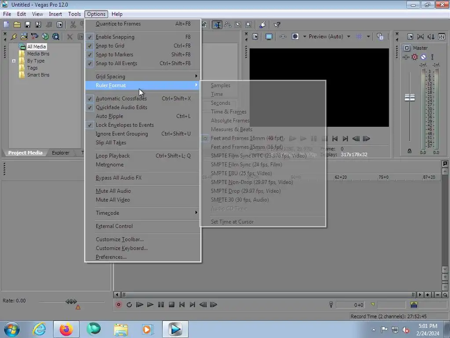Screen dimensions: 450x338
Task: Select Feet and Frames 16mm ruler format
Action: tap(263, 138)
